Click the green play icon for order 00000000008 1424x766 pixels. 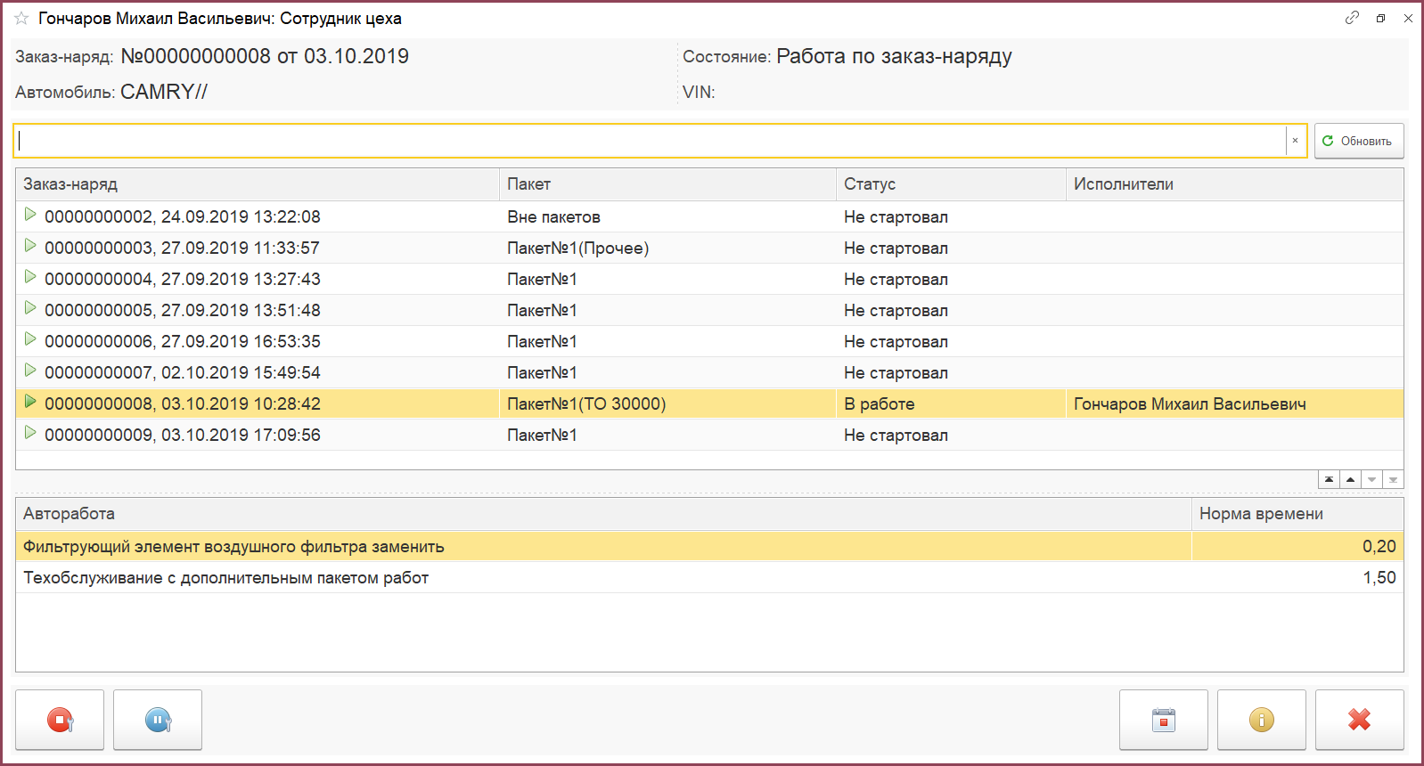coord(30,402)
